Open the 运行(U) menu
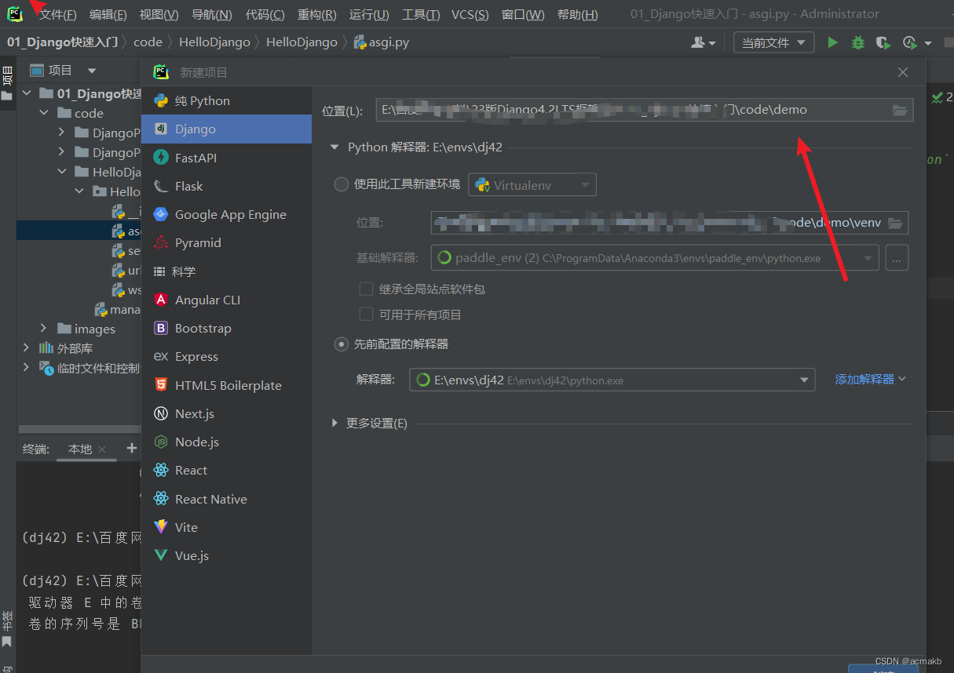The width and height of the screenshot is (954, 673). pos(369,15)
